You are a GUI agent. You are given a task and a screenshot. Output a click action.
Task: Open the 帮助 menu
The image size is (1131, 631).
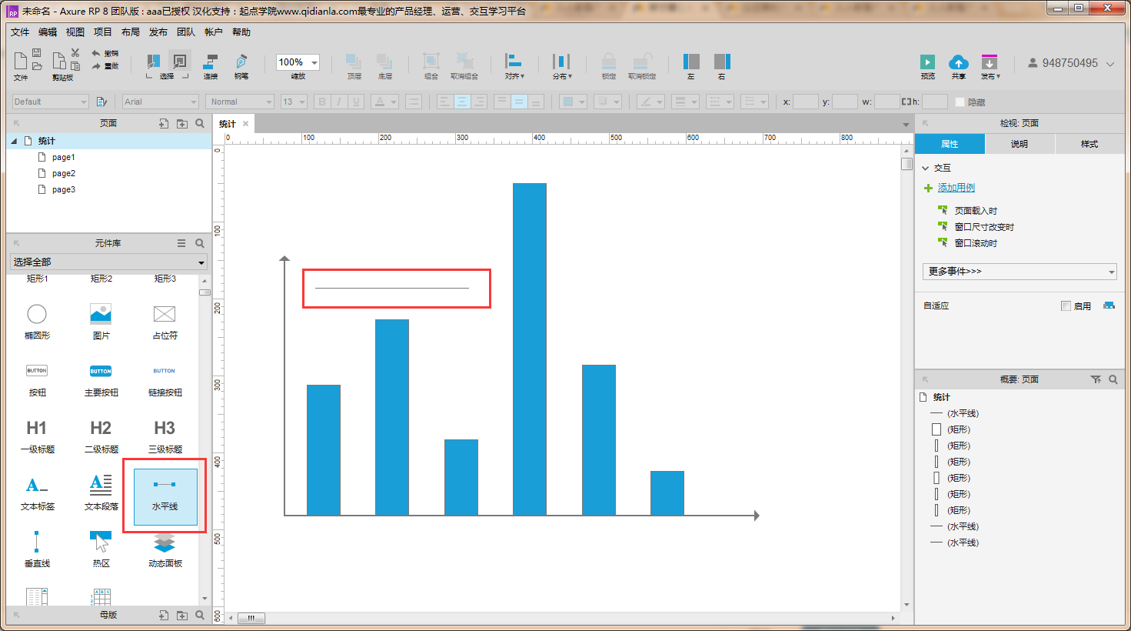(241, 32)
